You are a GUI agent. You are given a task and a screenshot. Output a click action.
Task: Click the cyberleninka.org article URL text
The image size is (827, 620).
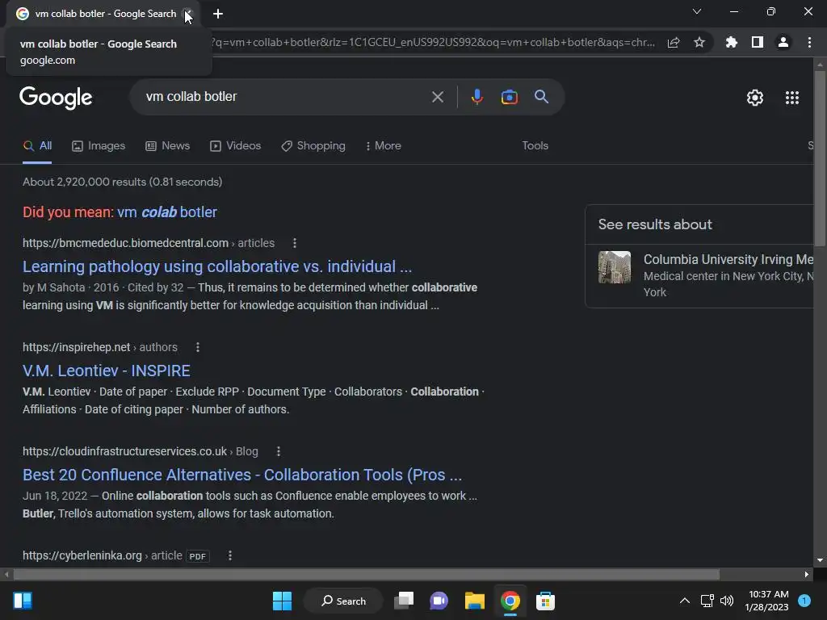[103, 555]
